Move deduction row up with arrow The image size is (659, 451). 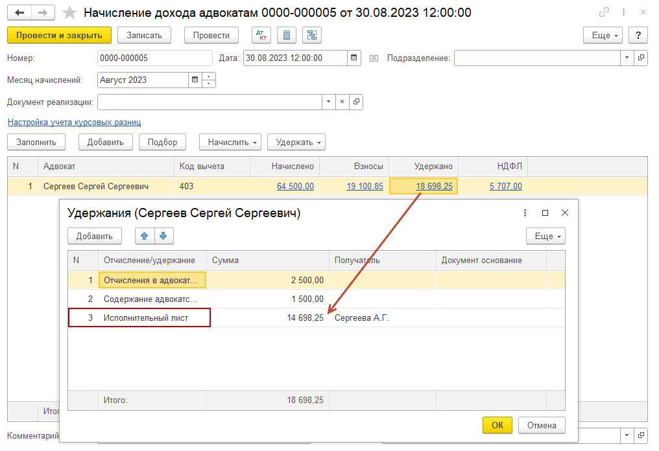145,236
